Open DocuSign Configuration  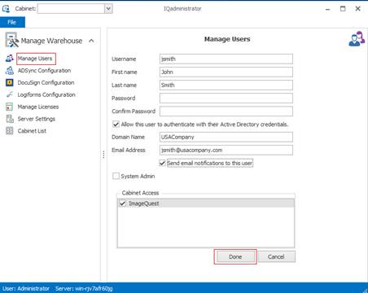tap(46, 82)
